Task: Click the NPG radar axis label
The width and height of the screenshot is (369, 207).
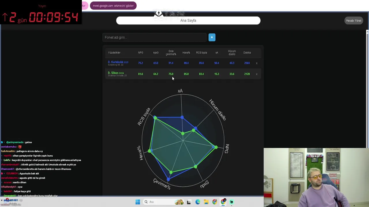Action: (x=227, y=149)
